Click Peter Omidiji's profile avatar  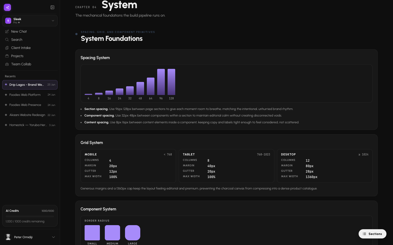8,237
